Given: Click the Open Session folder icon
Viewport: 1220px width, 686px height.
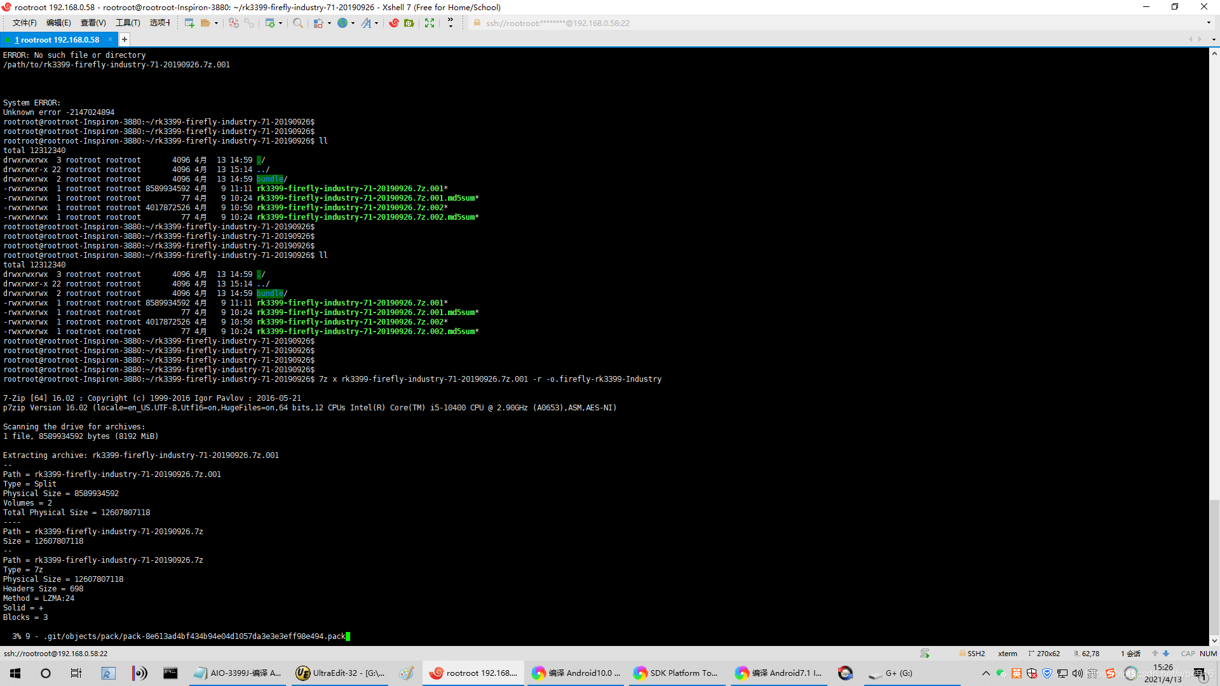Looking at the screenshot, I should [x=205, y=23].
